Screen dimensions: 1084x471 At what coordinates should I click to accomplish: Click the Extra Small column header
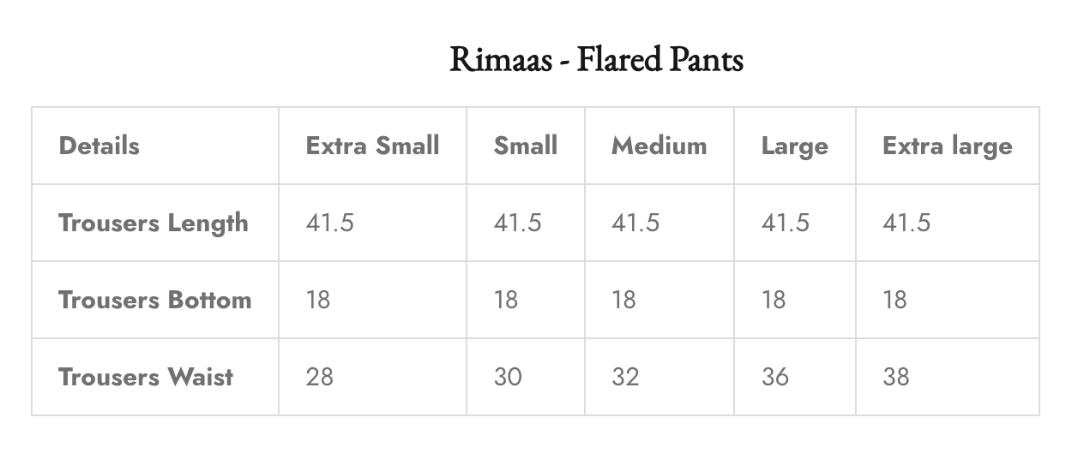[x=372, y=146]
